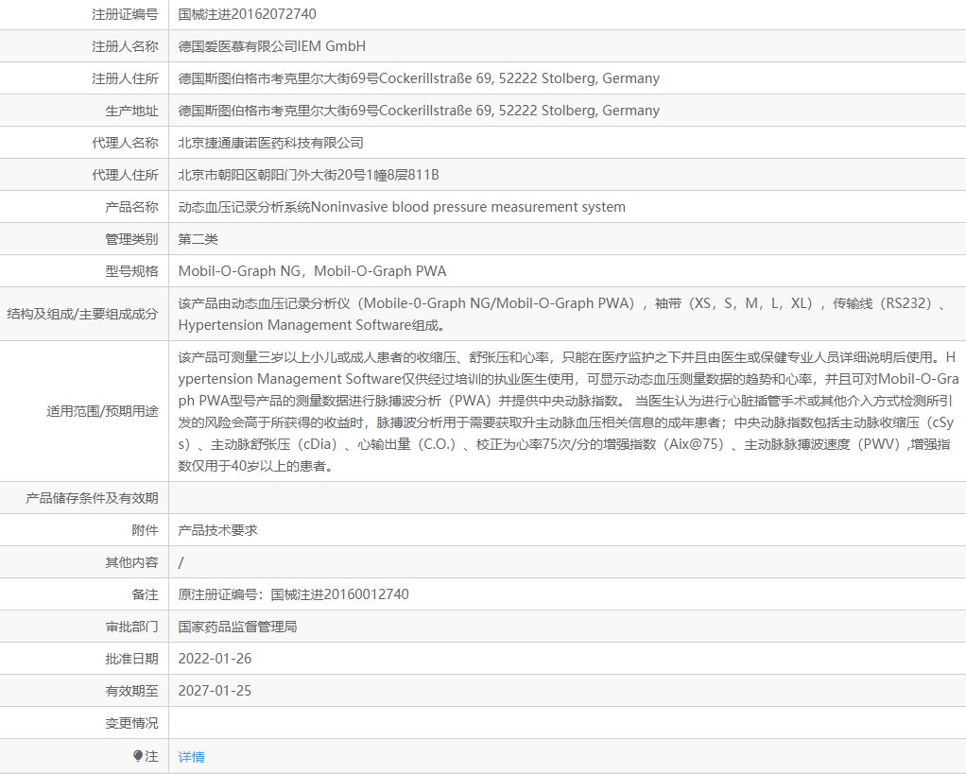Viewport: 966px width, 774px height.
Task: Click the 审批部门 row label
Action: tap(131, 627)
